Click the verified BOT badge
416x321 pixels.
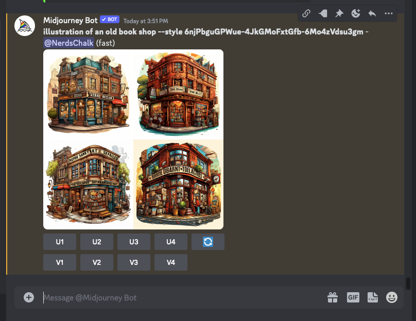coord(110,20)
